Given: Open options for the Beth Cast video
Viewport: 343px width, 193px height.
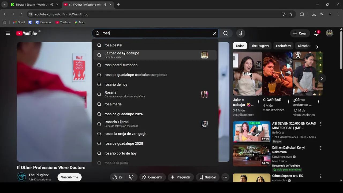Looking at the screenshot, I should [x=321, y=124].
